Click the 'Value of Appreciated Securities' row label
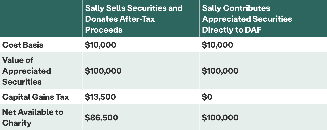 (x=27, y=71)
